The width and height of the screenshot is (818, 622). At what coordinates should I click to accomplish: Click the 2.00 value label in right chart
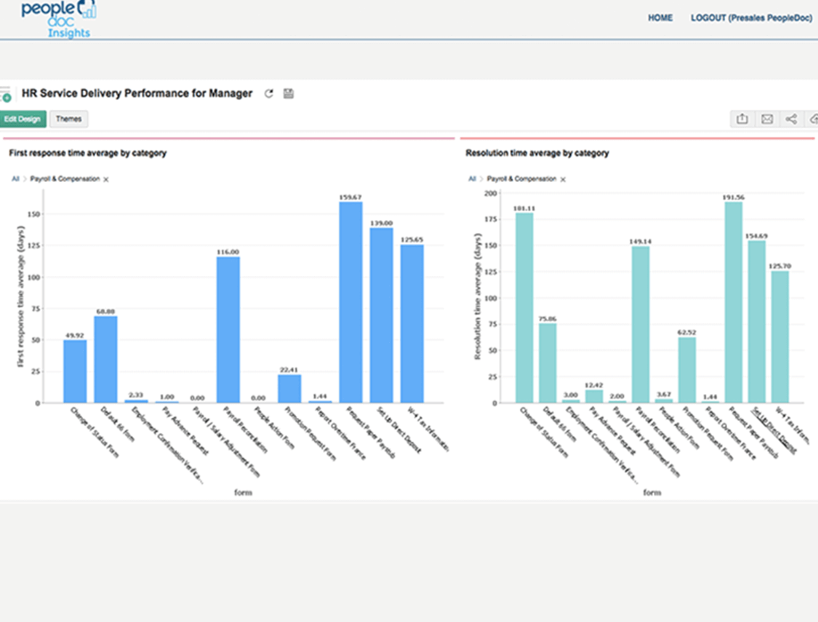tap(617, 396)
